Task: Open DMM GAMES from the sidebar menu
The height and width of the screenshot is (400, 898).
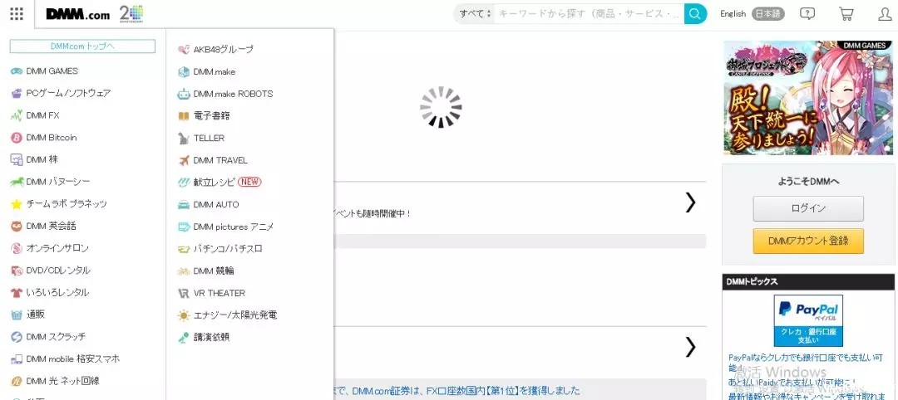Action: point(52,71)
